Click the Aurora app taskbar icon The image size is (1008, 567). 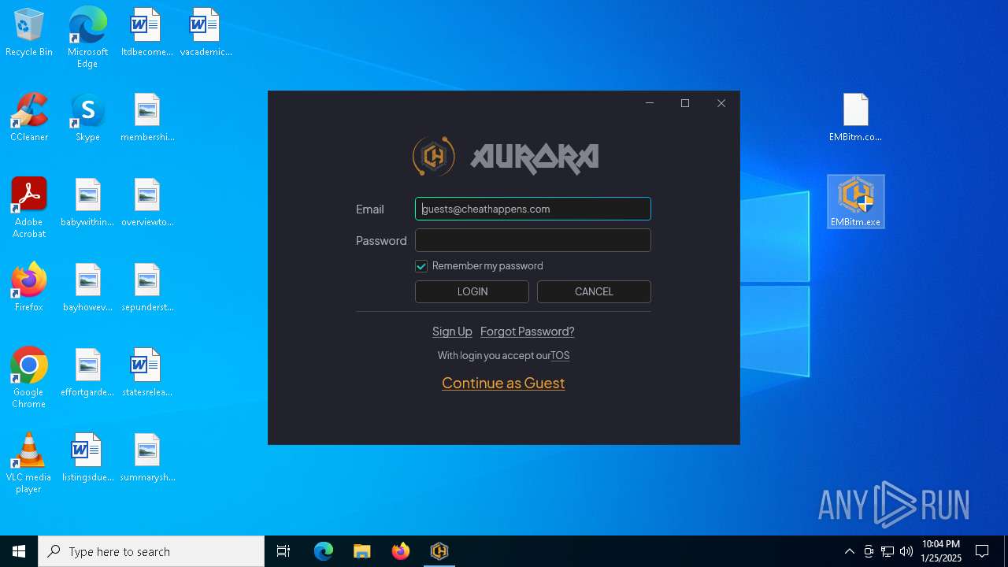439,551
